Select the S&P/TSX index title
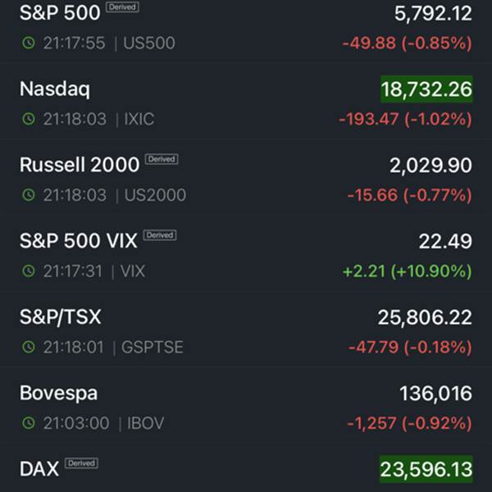This screenshot has width=492, height=492. [60, 317]
